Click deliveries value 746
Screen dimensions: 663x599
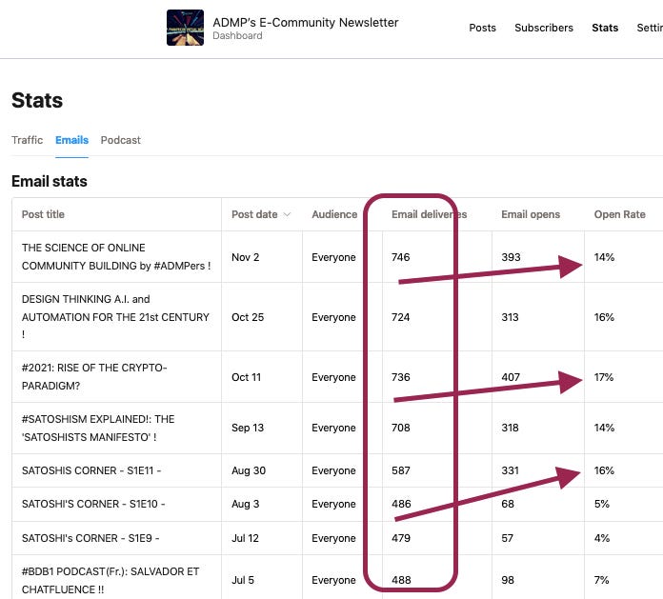click(400, 257)
